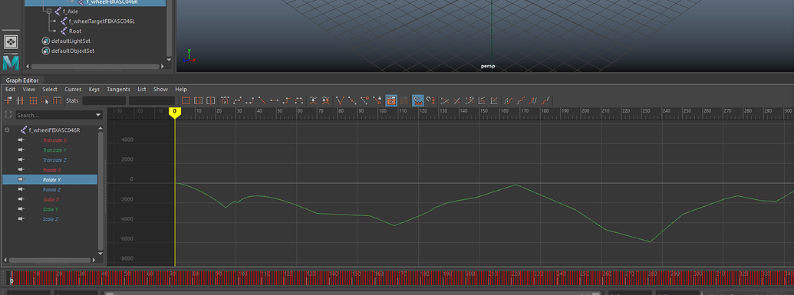
Task: Toggle Auto Load Graph Editor
Action: [x=391, y=100]
